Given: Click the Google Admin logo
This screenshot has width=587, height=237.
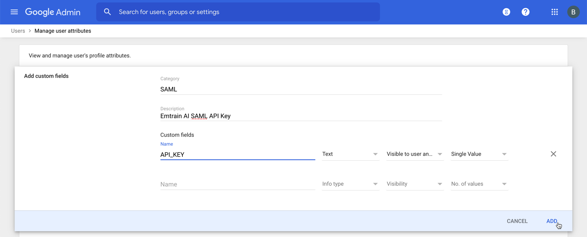Looking at the screenshot, I should click(x=53, y=12).
